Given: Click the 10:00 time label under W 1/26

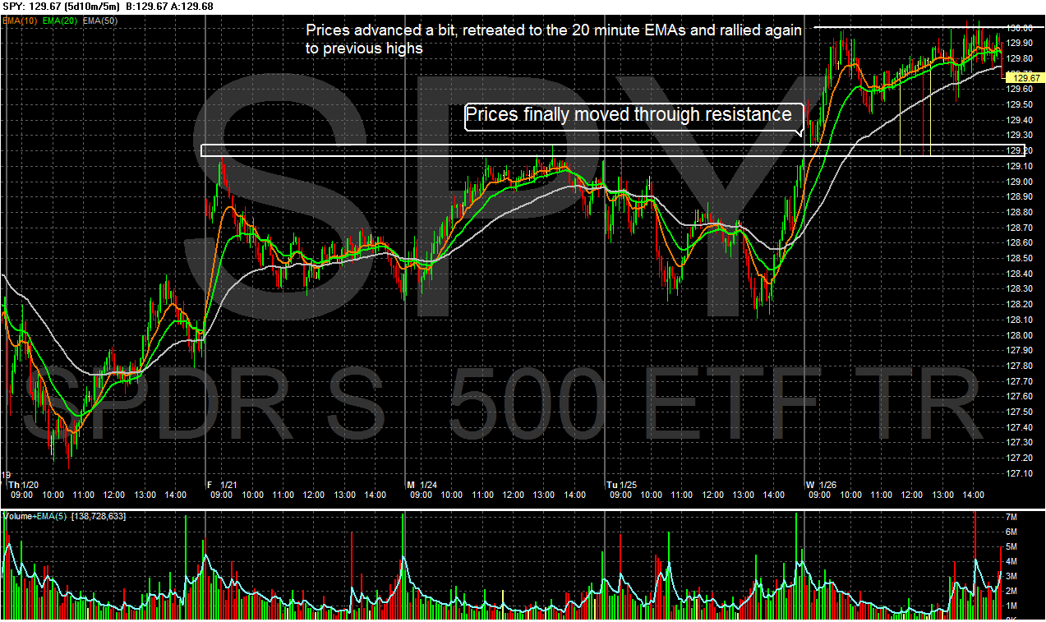Looking at the screenshot, I should tap(851, 495).
